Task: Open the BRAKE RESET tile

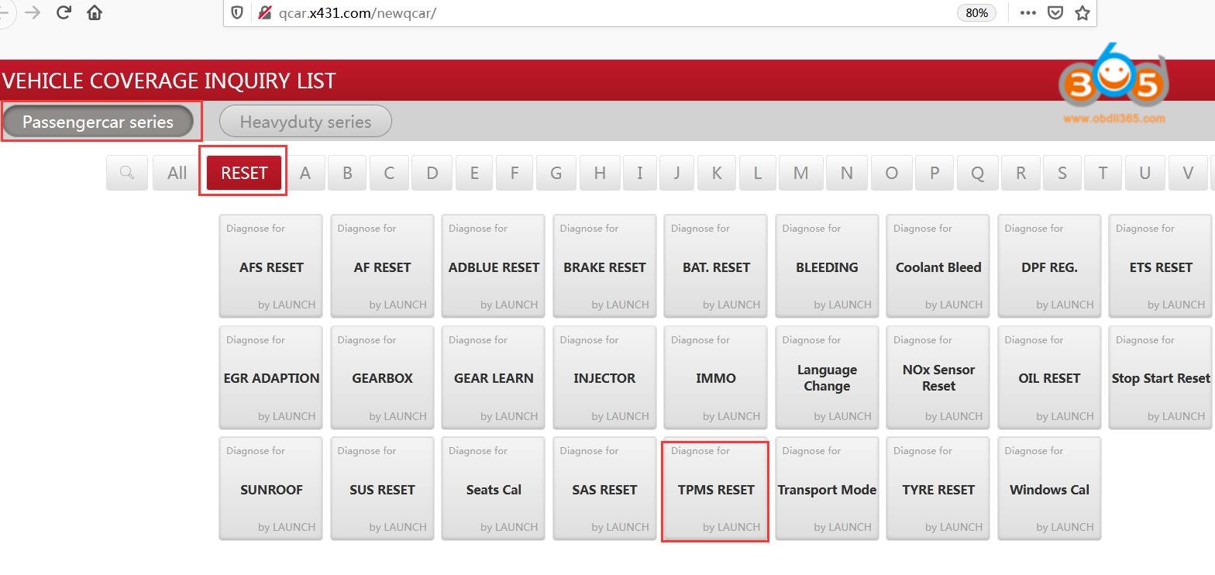Action: click(x=604, y=267)
